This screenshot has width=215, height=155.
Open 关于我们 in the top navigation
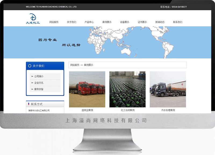pos(71,22)
